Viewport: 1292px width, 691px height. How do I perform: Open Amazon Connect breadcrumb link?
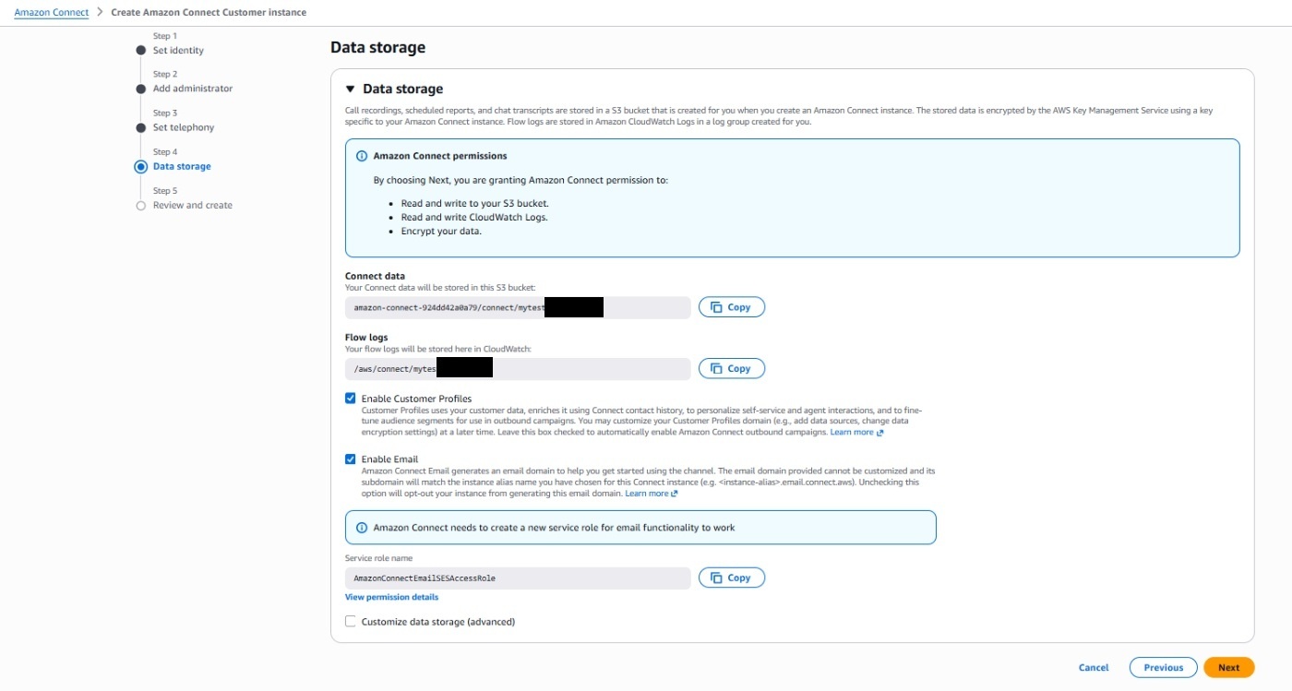click(52, 13)
